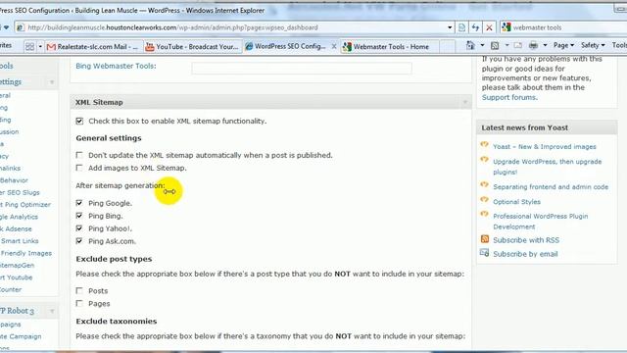Open the Support forums link
The height and width of the screenshot is (353, 627).
click(x=509, y=97)
